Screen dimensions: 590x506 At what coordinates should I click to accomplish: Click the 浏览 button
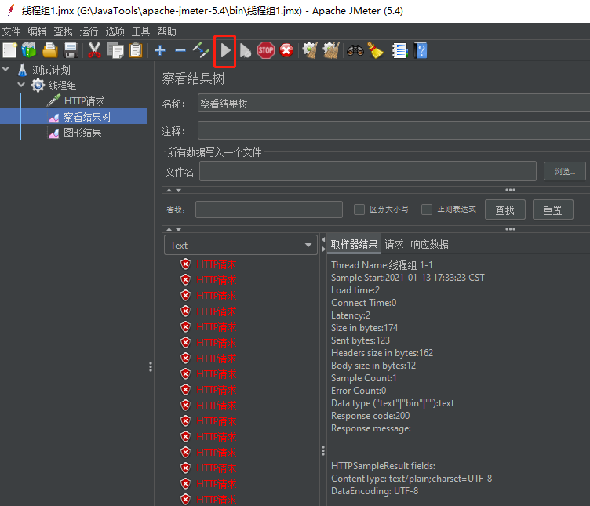564,172
